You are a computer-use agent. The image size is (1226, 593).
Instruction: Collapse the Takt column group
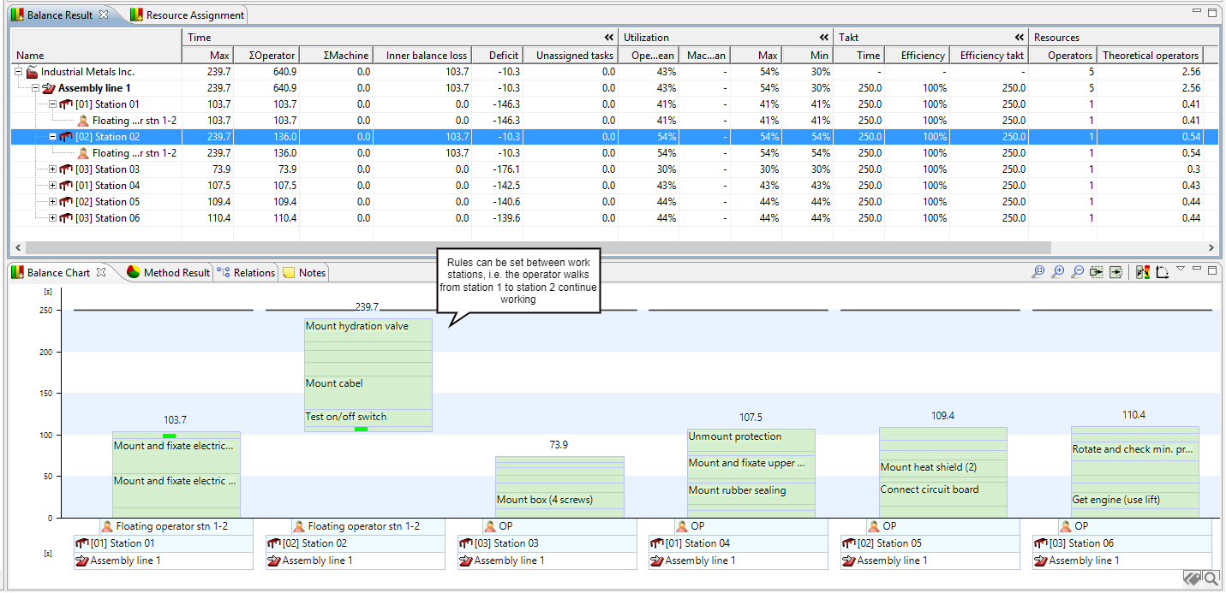(x=1019, y=38)
